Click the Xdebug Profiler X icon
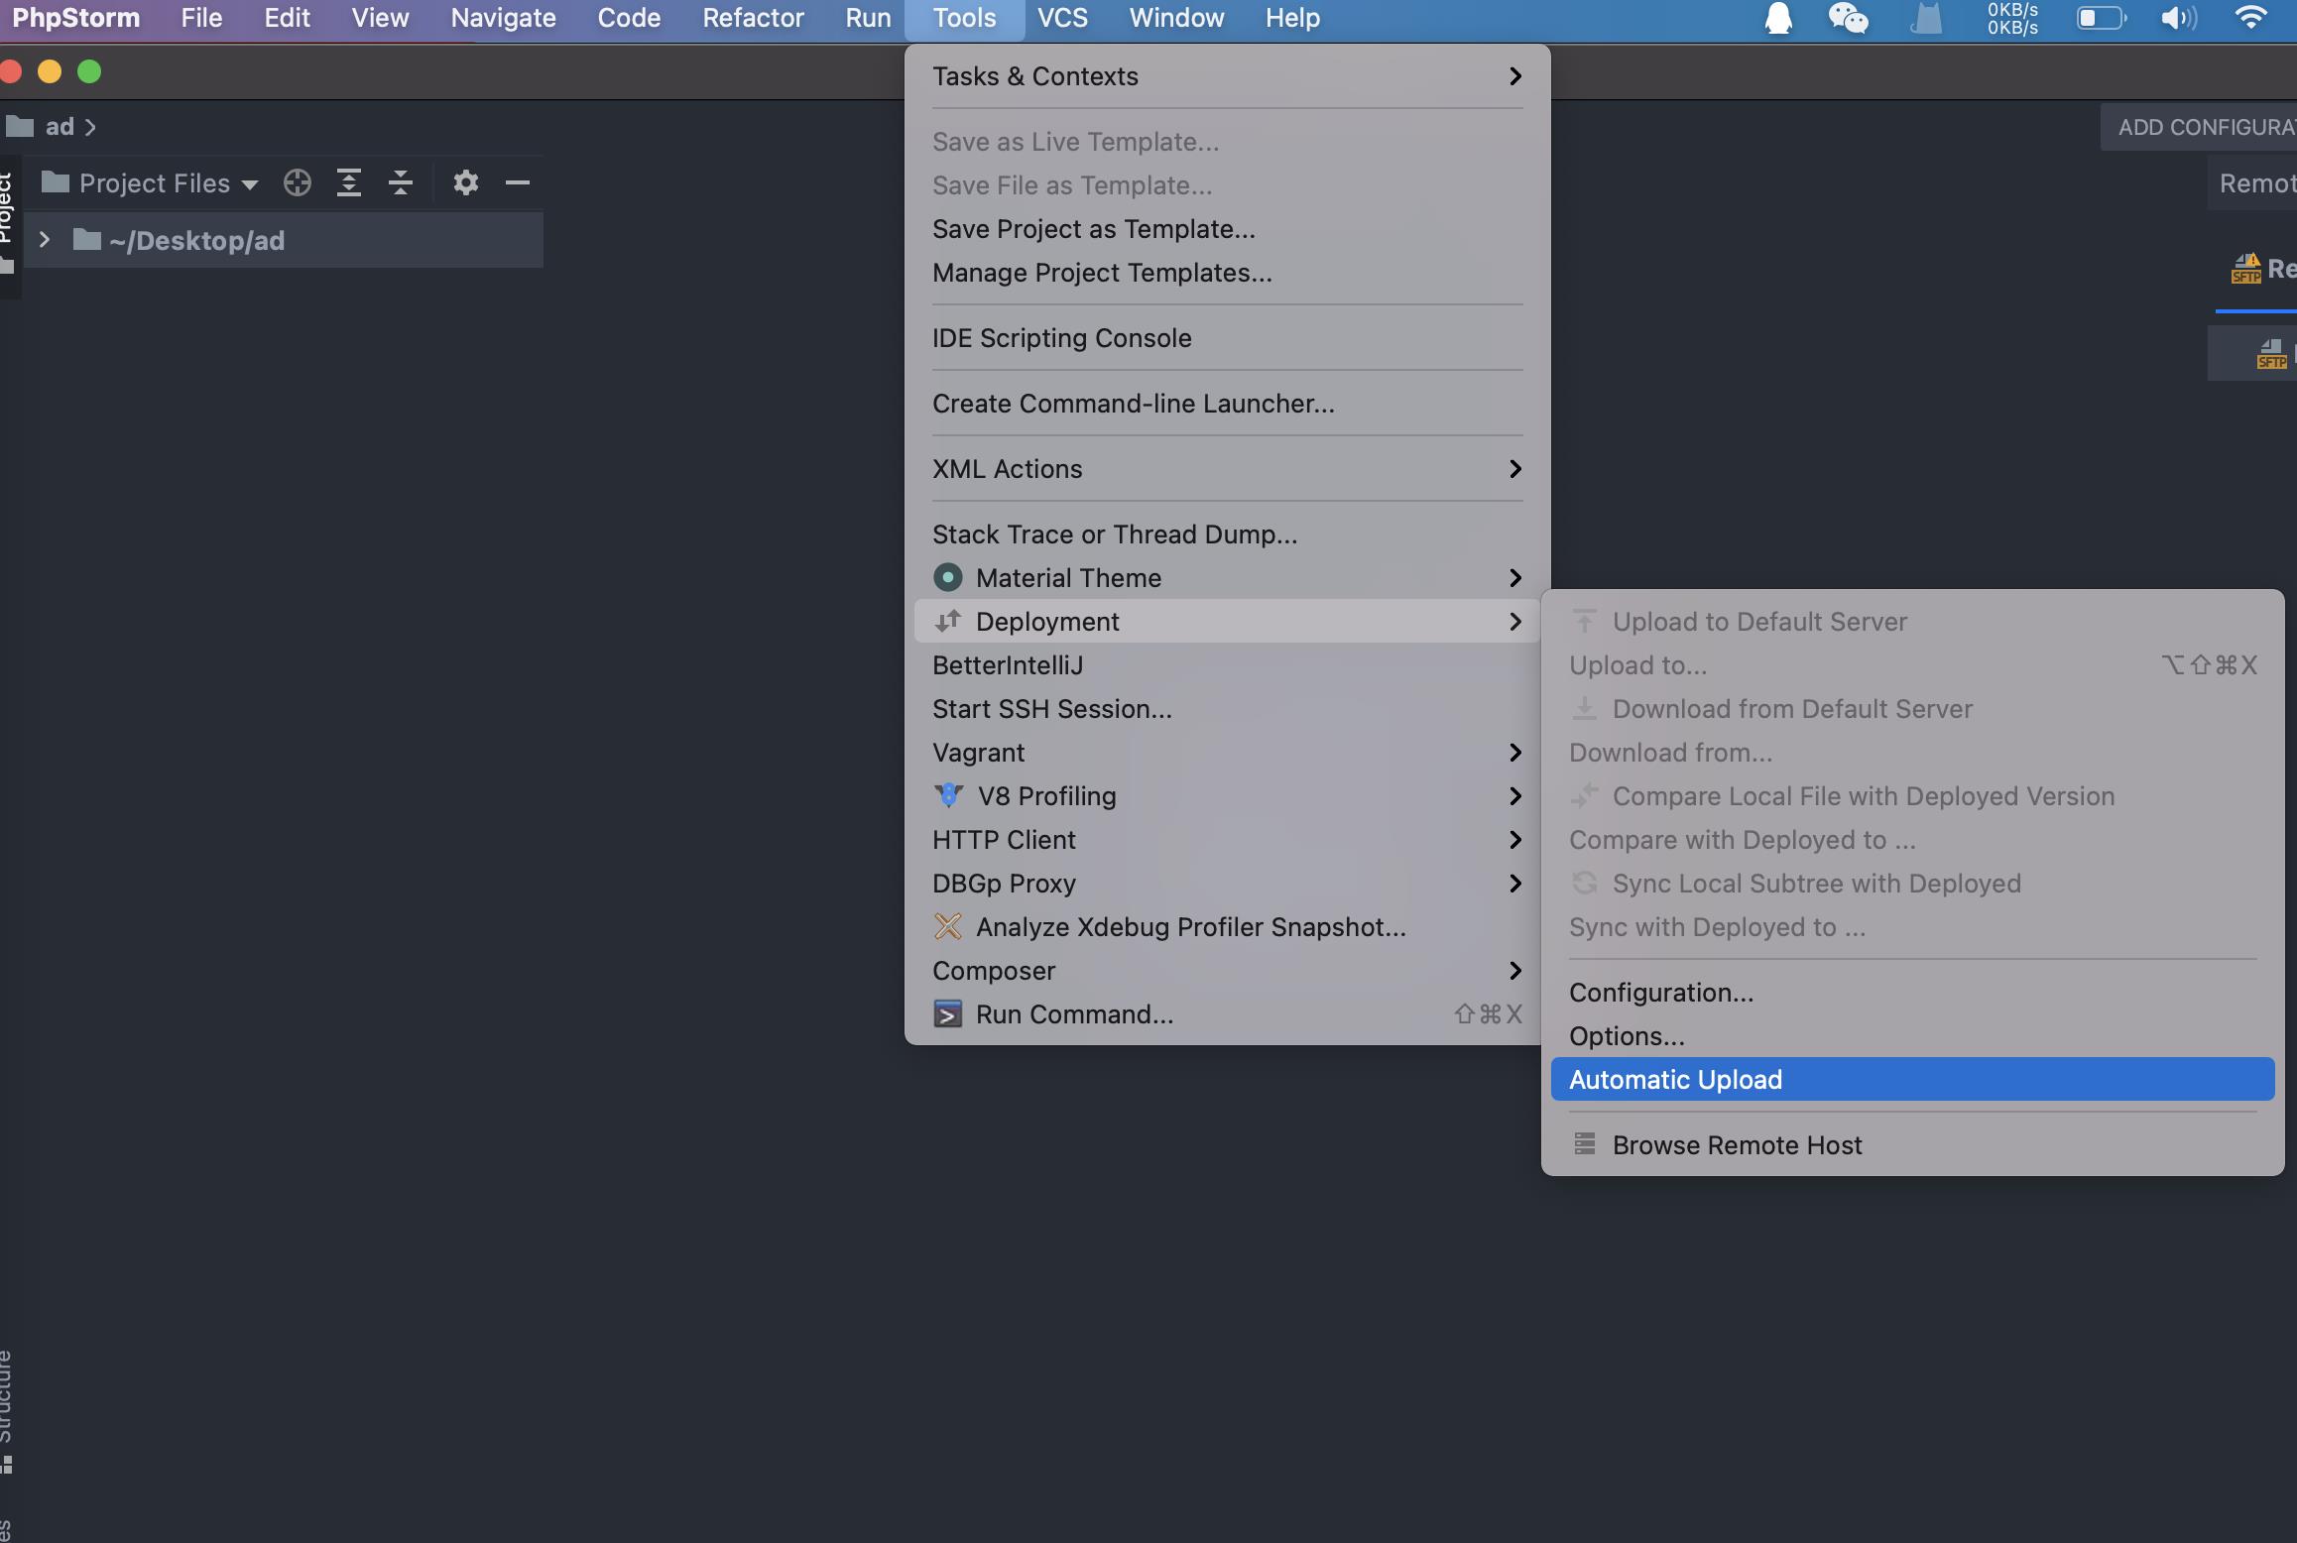 (948, 926)
